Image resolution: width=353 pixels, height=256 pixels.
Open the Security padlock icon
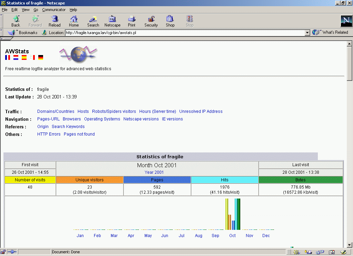click(x=151, y=21)
